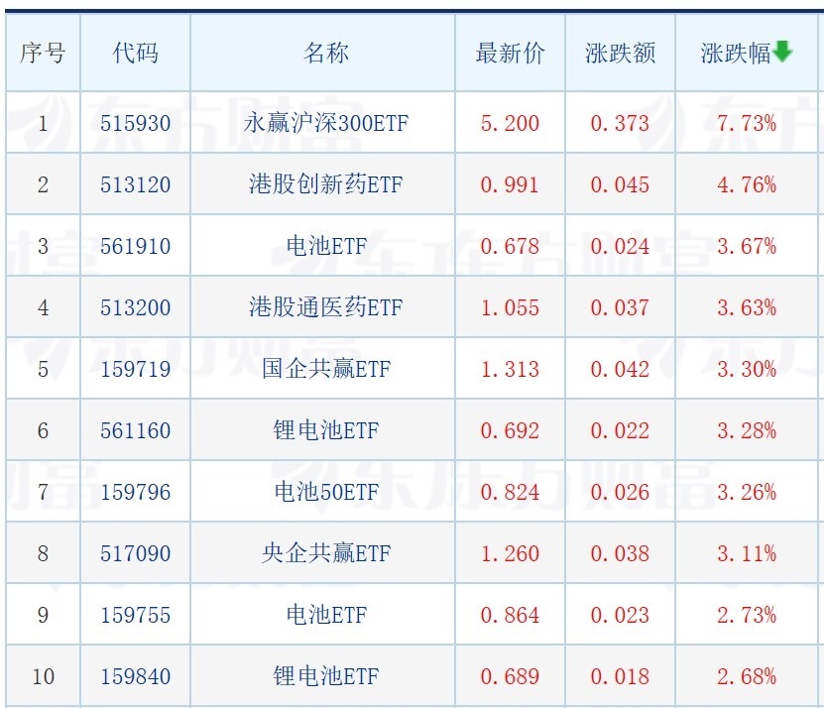Click the 序号 column header

[42, 54]
